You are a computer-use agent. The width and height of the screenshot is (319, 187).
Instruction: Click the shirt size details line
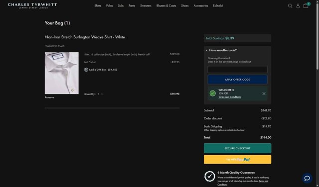click(x=117, y=54)
